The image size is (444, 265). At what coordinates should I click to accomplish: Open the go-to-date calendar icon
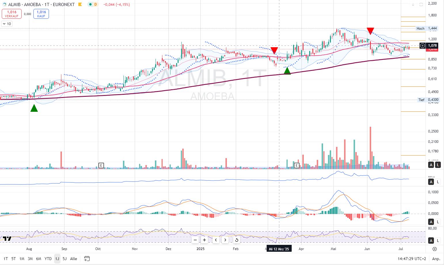click(x=87, y=259)
